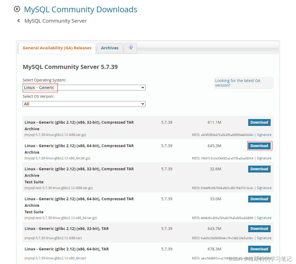Click the 645.3M file size value

[214, 146]
